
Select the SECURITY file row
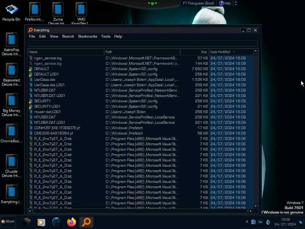coord(141,101)
